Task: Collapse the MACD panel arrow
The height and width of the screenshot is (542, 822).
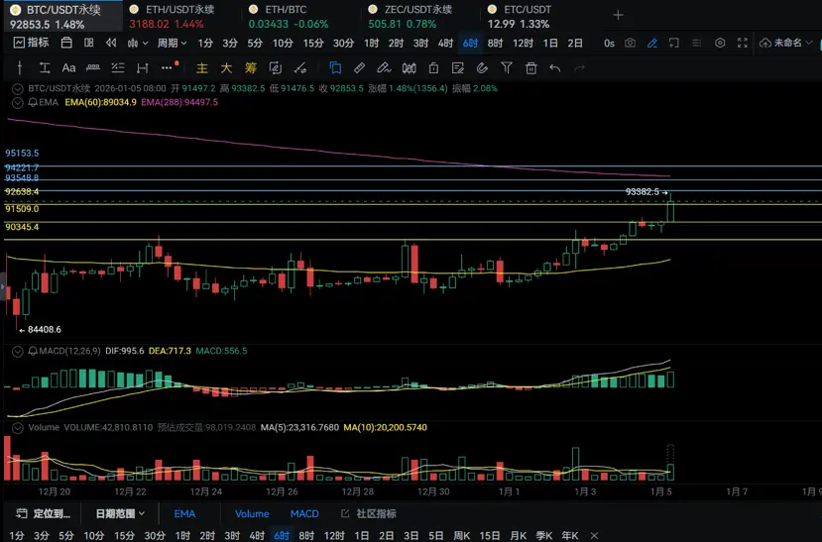Action: pos(17,352)
